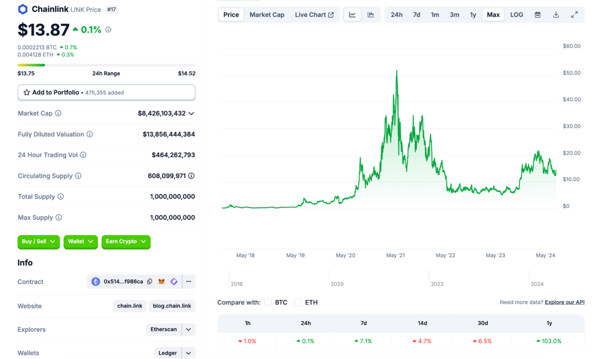
Task: Open info icon beside Market Cap
Action: click(x=58, y=114)
